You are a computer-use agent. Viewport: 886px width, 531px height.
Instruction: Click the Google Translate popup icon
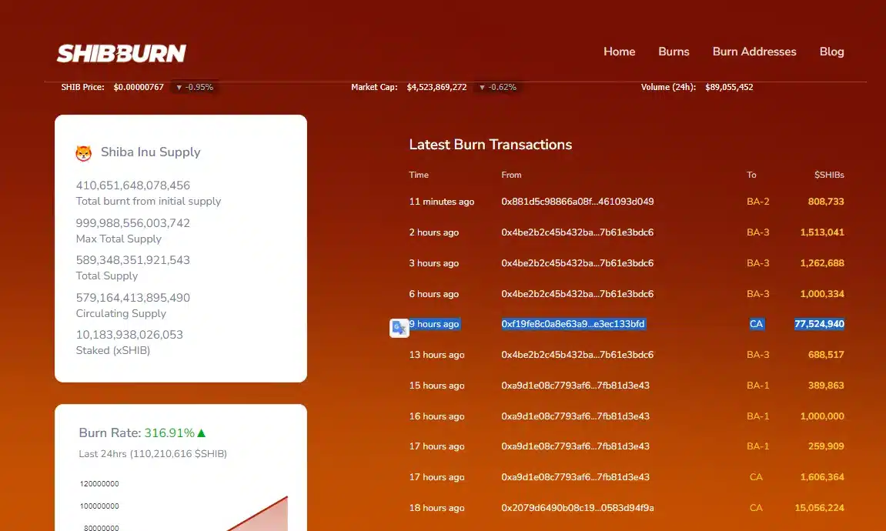click(x=400, y=328)
